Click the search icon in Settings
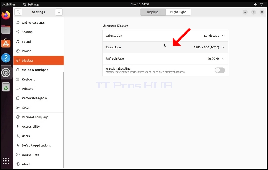This screenshot has height=170, width=268. point(18,12)
